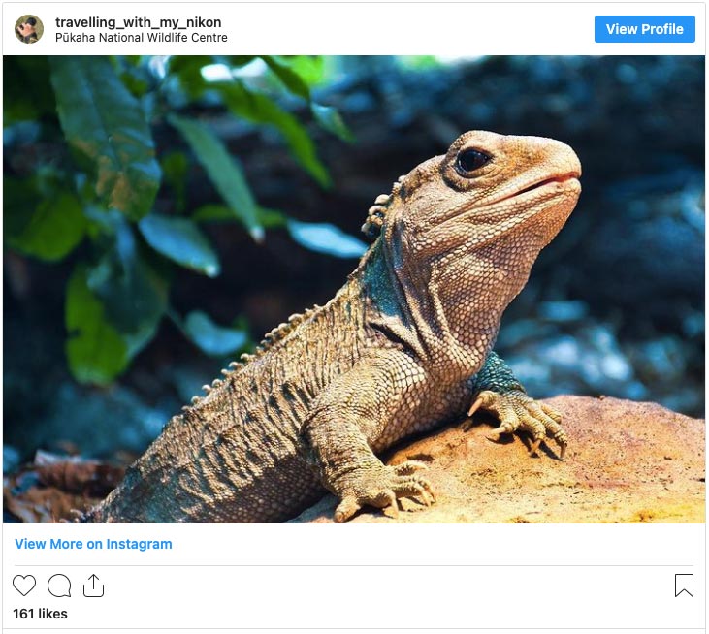Image resolution: width=709 pixels, height=634 pixels.
Task: Follow the View More on Instagram link
Action: pos(94,544)
